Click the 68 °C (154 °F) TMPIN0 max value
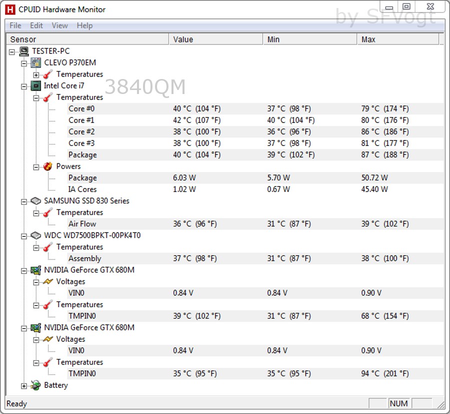The image size is (450, 414). coord(385,316)
